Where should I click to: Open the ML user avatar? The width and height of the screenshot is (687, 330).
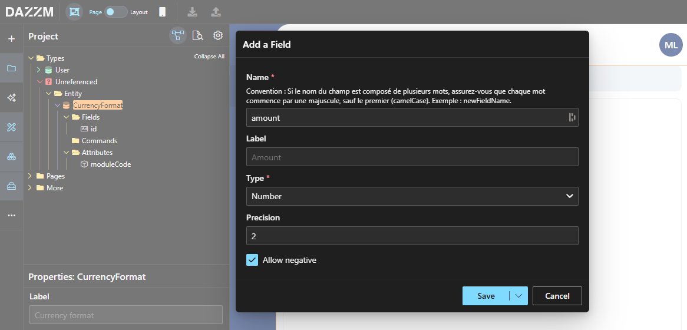pos(671,45)
